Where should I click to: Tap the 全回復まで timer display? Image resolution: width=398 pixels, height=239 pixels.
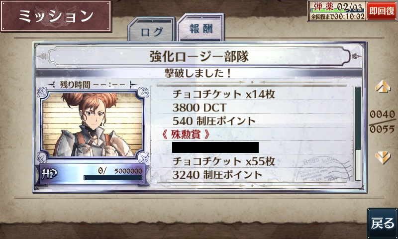click(x=337, y=17)
